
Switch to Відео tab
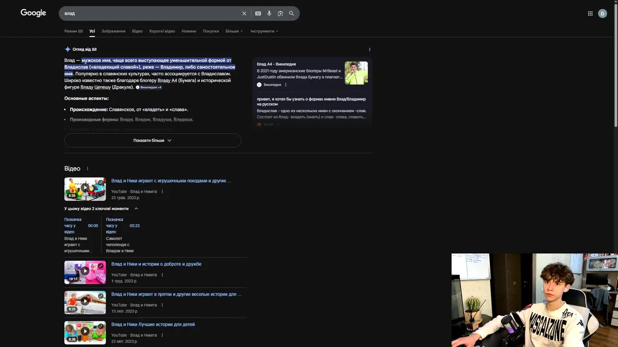(137, 31)
